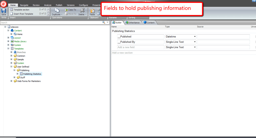Click the Move To icon
Image resolution: width=256 pixels, height=138 pixels.
pyautogui.click(x=66, y=14)
